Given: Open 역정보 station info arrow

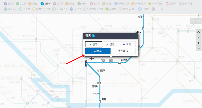Looking at the screenshot, I should point(123,51).
